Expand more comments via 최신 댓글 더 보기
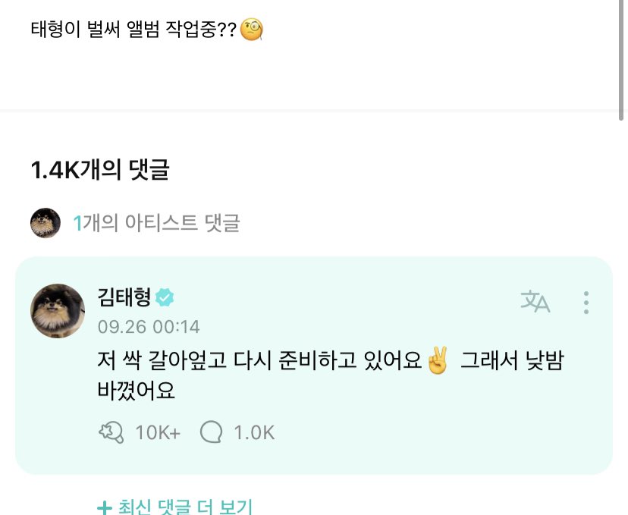 click(185, 507)
